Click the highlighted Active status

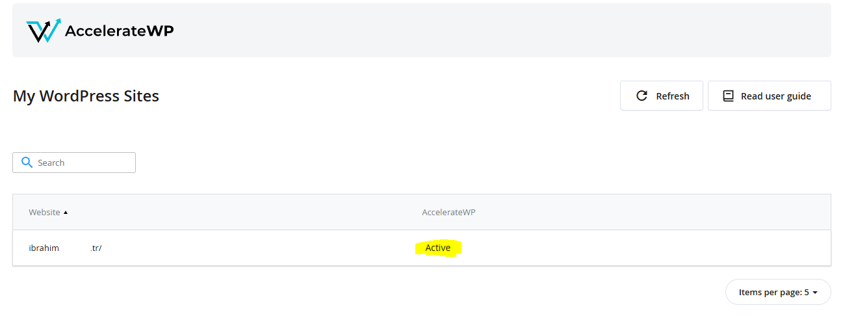click(x=437, y=248)
